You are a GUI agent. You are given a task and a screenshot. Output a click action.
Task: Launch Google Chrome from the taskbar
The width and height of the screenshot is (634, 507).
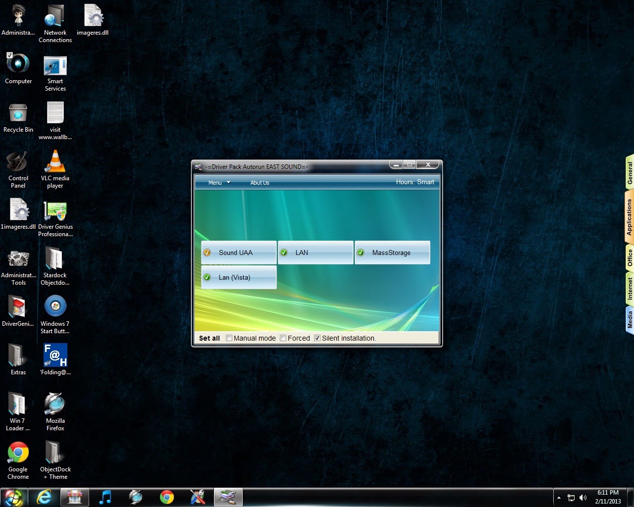point(166,497)
